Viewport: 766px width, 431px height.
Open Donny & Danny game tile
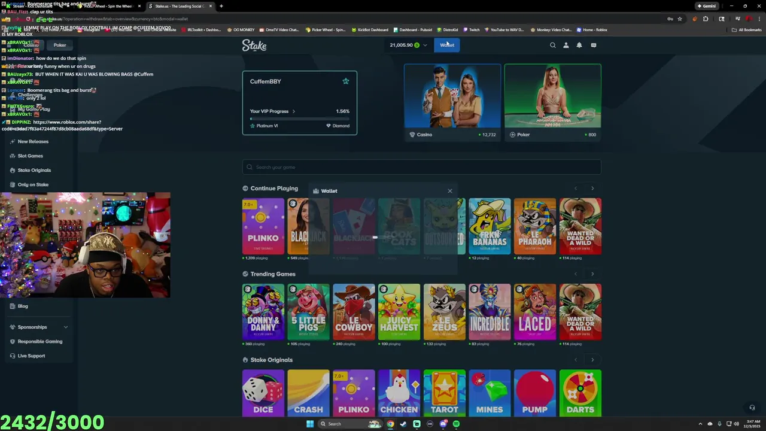(x=263, y=312)
